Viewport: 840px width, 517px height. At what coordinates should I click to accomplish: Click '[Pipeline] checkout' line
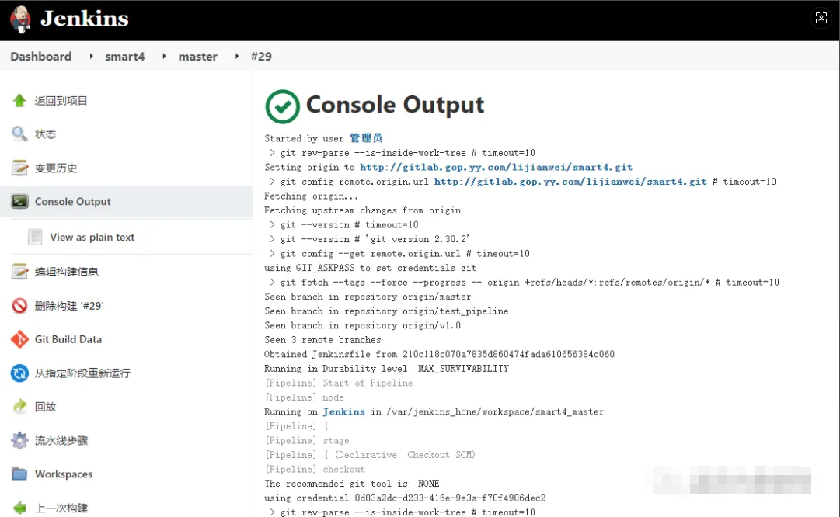[315, 470]
